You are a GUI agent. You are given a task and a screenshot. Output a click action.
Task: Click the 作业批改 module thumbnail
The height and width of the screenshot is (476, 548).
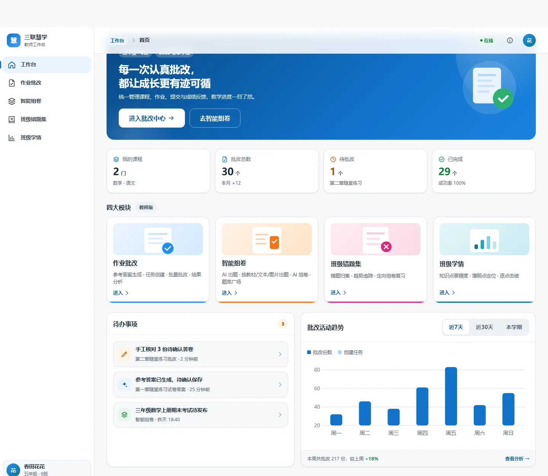(158, 239)
